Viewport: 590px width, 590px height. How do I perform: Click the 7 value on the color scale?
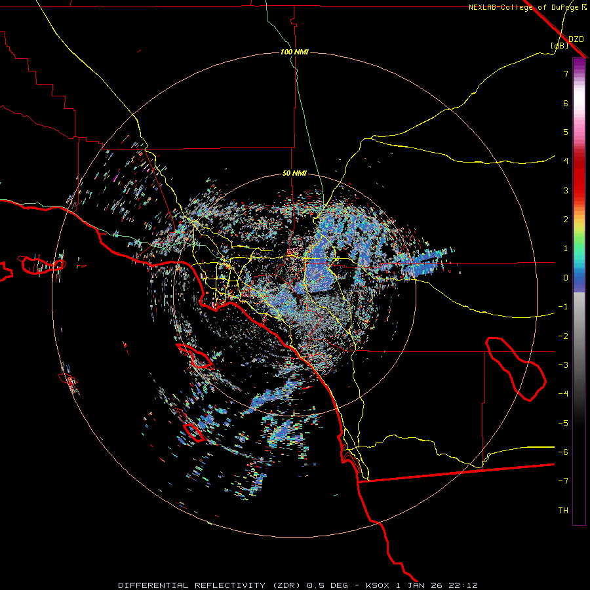(x=566, y=73)
